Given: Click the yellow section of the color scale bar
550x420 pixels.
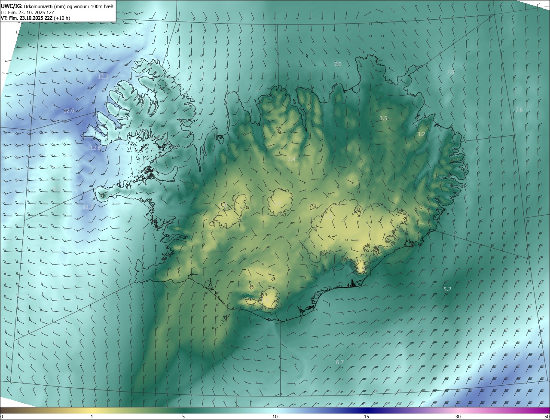Looking at the screenshot, I should [x=92, y=410].
